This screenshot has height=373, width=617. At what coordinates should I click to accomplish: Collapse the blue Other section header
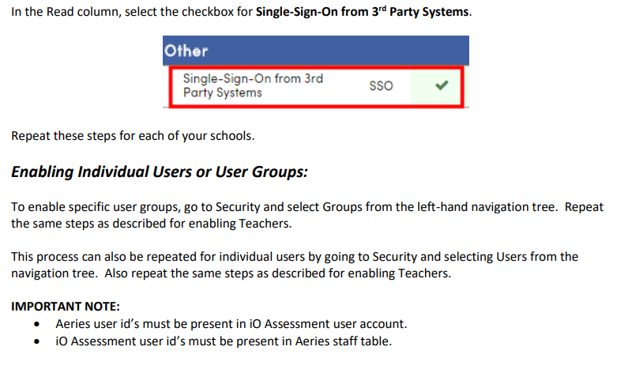[315, 51]
